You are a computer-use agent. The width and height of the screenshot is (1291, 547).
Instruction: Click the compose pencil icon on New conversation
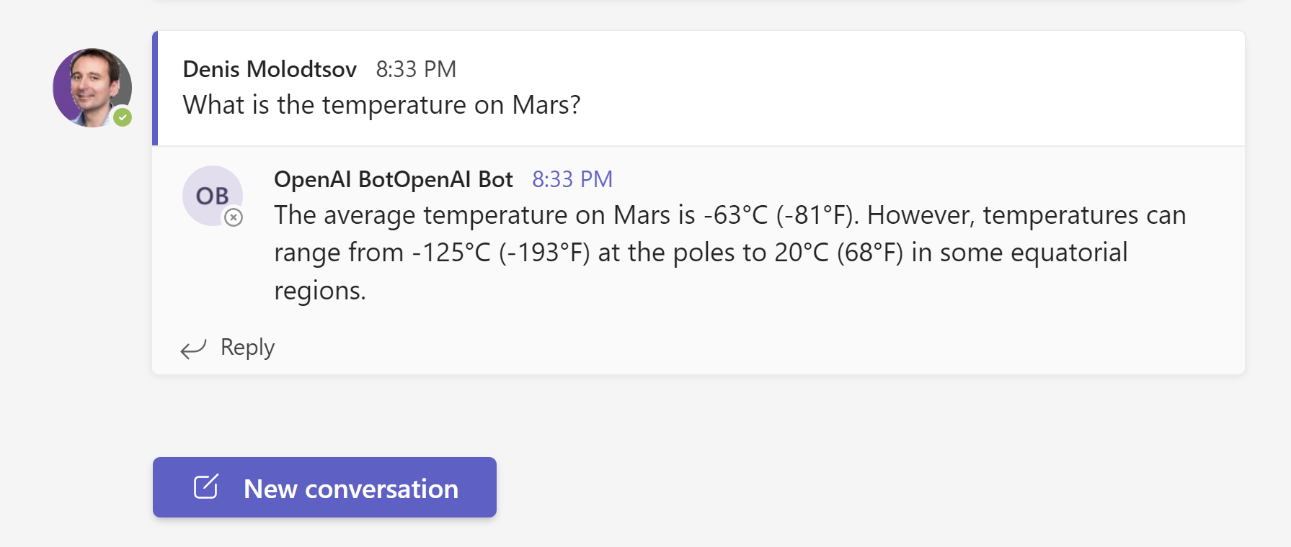[205, 487]
